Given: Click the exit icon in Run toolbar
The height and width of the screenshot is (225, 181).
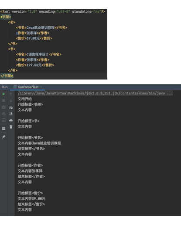Looking at the screenshot, I should coord(3,120).
